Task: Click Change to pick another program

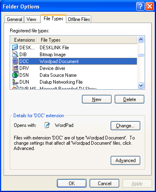Action: click(x=125, y=126)
